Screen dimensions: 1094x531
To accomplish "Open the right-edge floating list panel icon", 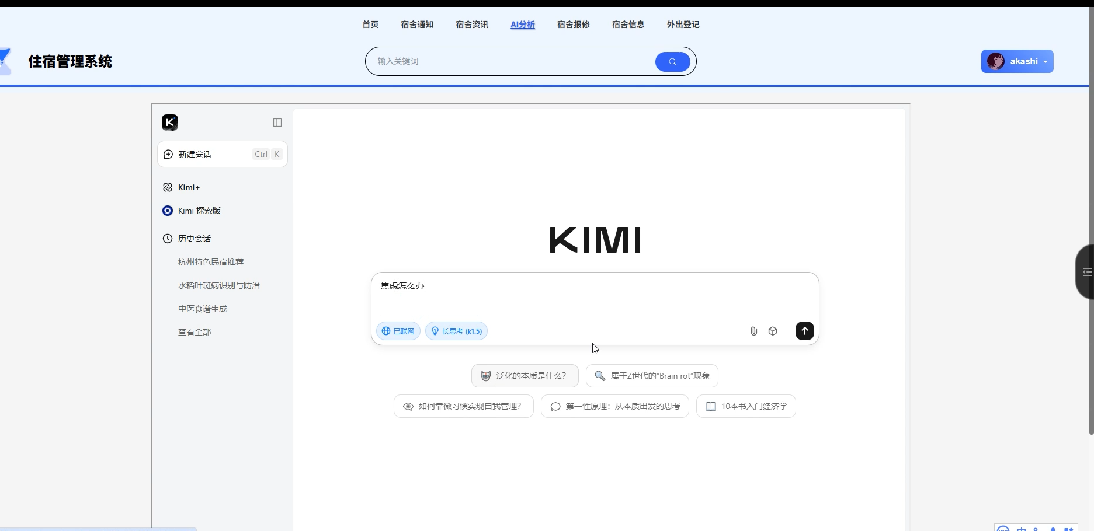I will [1086, 272].
